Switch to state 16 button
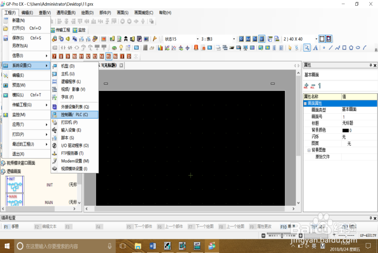 115,56
